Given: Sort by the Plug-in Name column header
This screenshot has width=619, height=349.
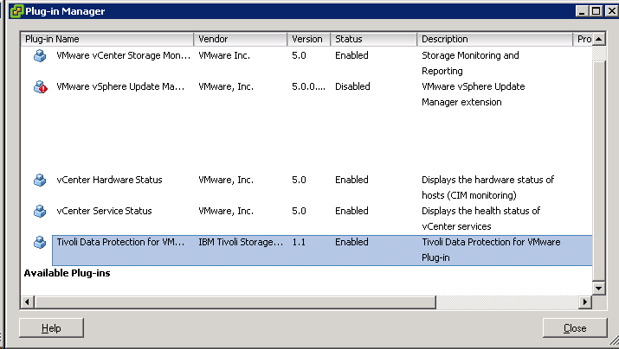Looking at the screenshot, I should 107,39.
